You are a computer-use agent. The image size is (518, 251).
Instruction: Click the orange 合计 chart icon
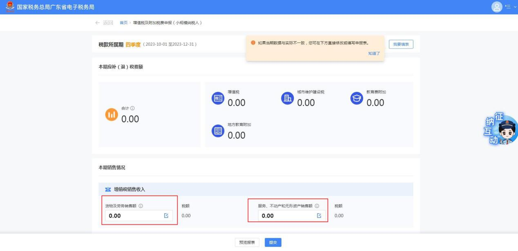(112, 115)
